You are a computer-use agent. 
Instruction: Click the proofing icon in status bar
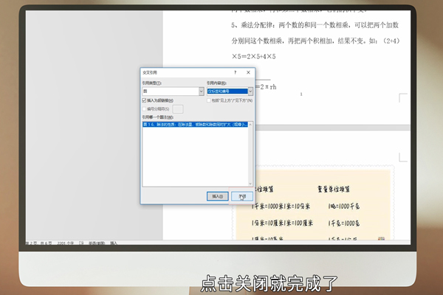[x=81, y=243]
